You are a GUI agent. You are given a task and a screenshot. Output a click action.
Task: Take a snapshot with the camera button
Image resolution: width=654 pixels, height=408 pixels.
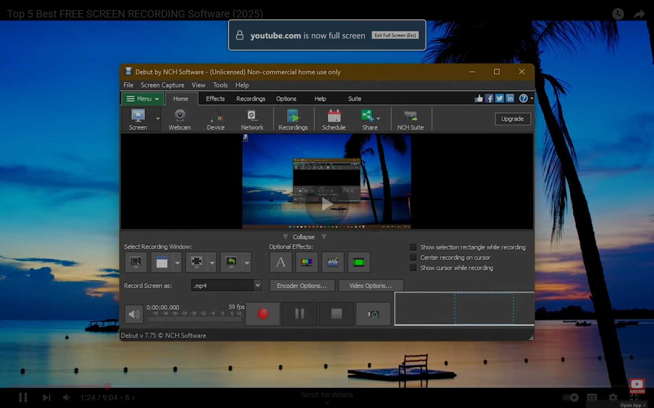tap(373, 314)
